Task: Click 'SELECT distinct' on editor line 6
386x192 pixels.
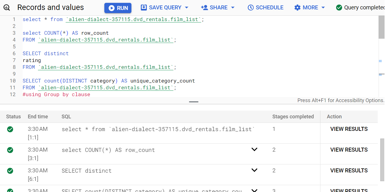Action: coord(46,53)
